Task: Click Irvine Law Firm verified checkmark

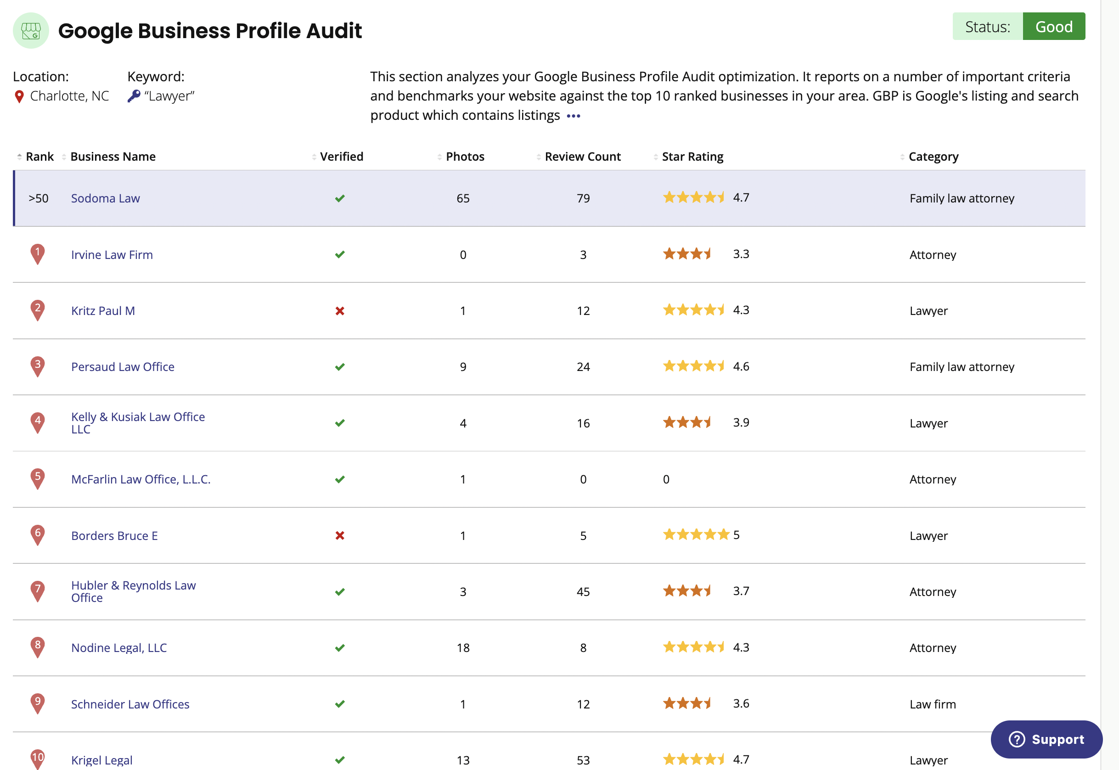Action: point(340,254)
